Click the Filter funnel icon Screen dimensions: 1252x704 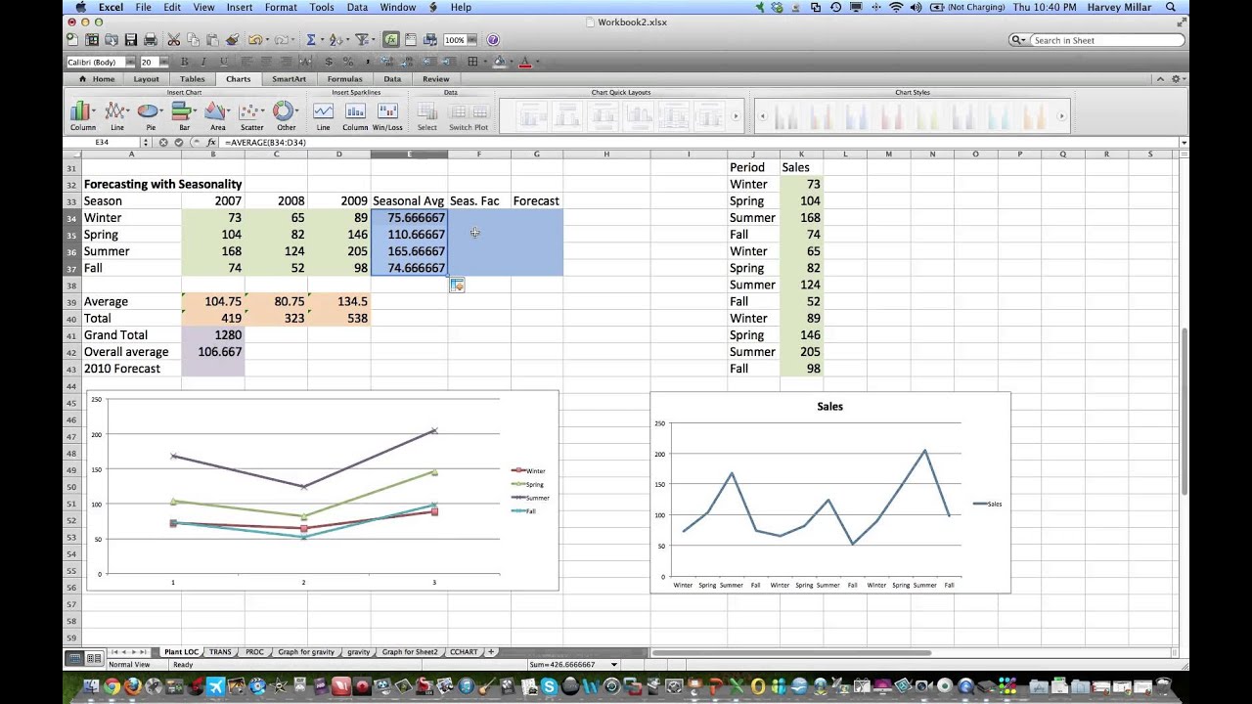point(360,40)
